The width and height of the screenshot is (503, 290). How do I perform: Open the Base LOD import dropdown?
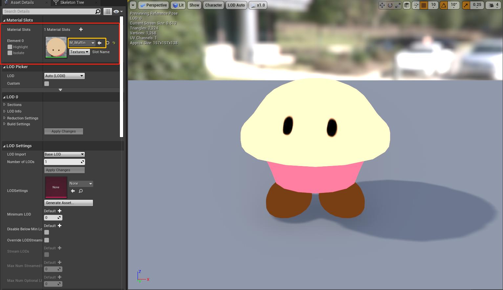[64, 154]
